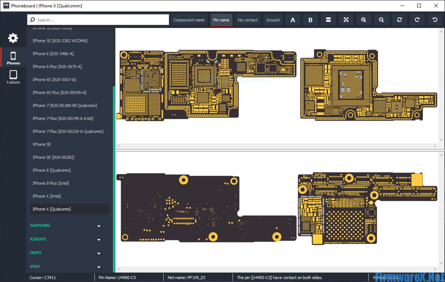
Task: Switch to the Tablets panel
Action: [13, 77]
